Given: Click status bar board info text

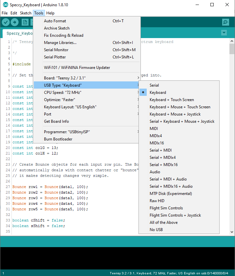Looking at the screenshot, I should pyautogui.click(x=169, y=273).
